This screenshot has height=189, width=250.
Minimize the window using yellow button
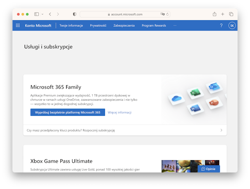point(23,14)
